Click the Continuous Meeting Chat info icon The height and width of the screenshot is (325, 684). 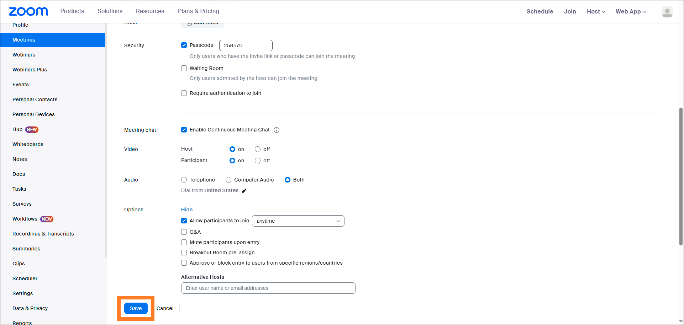pos(277,130)
